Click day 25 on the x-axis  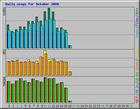coord(107,106)
